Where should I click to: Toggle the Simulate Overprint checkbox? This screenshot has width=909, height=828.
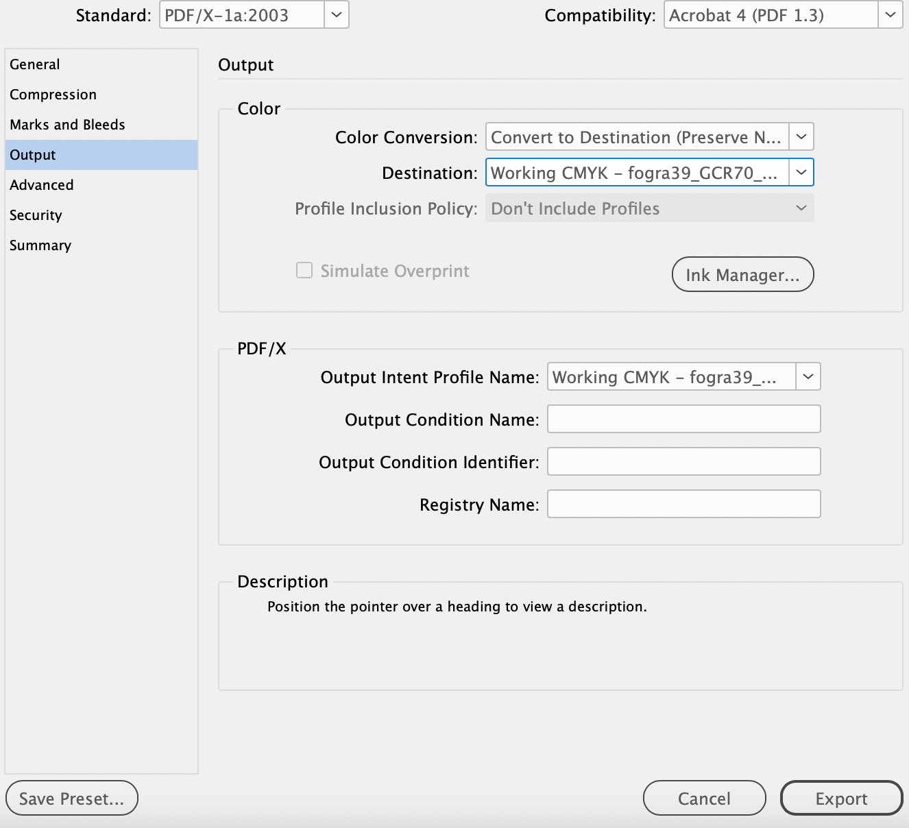pos(304,271)
